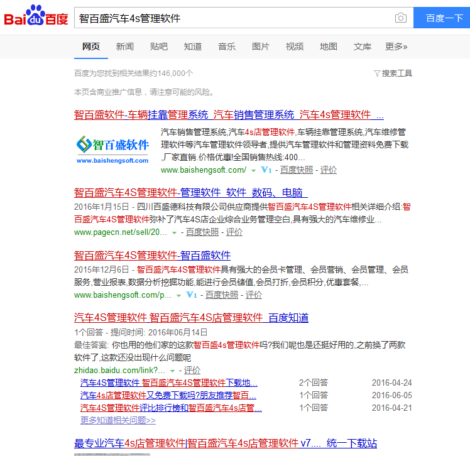Click 评价 for baishengsoft.com/ result
470x456 pixels.
tap(328, 170)
